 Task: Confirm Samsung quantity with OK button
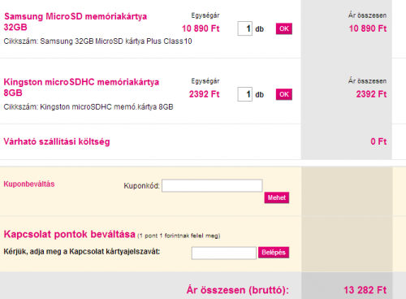(284, 28)
